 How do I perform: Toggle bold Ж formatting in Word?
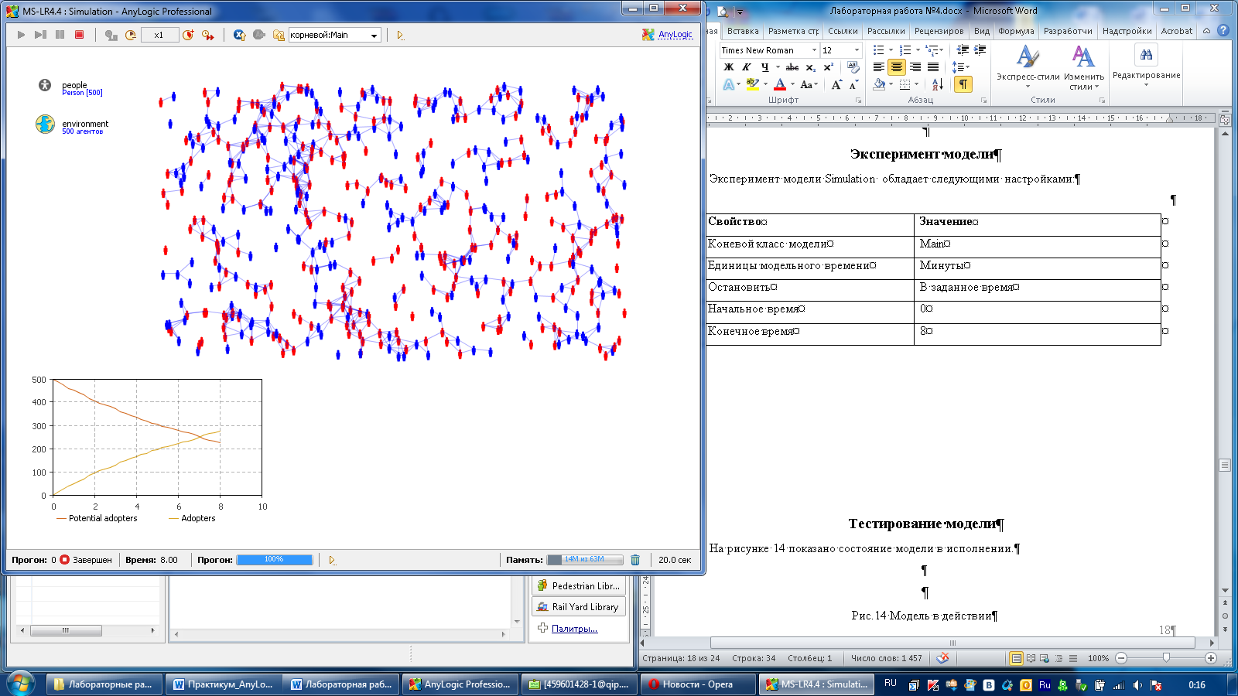[x=728, y=67]
